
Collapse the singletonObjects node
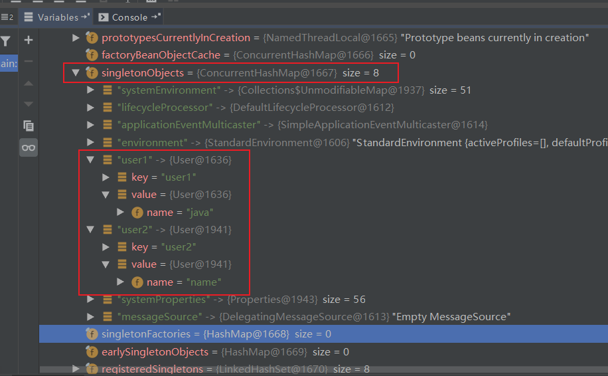coord(76,72)
